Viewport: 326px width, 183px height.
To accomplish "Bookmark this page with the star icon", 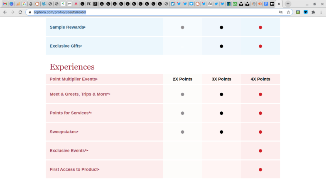I will 288,12.
